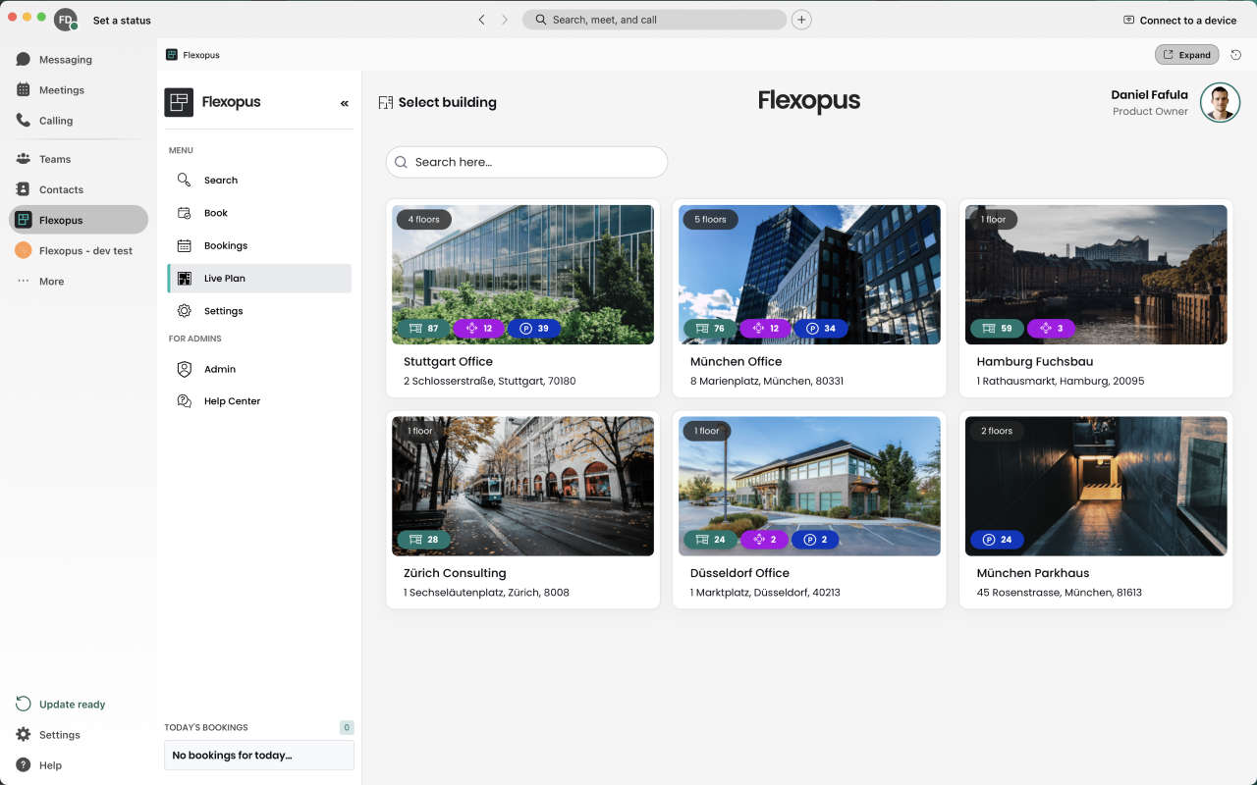Open Meetings in the Webex sidebar
Image resolution: width=1257 pixels, height=785 pixels.
point(79,90)
